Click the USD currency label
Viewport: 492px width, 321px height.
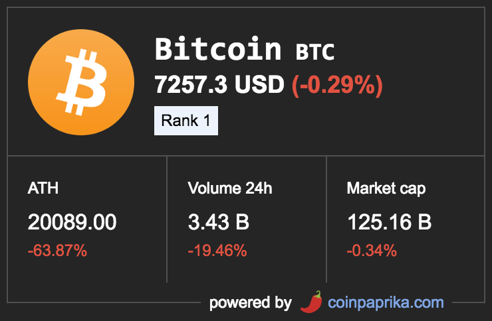[259, 84]
